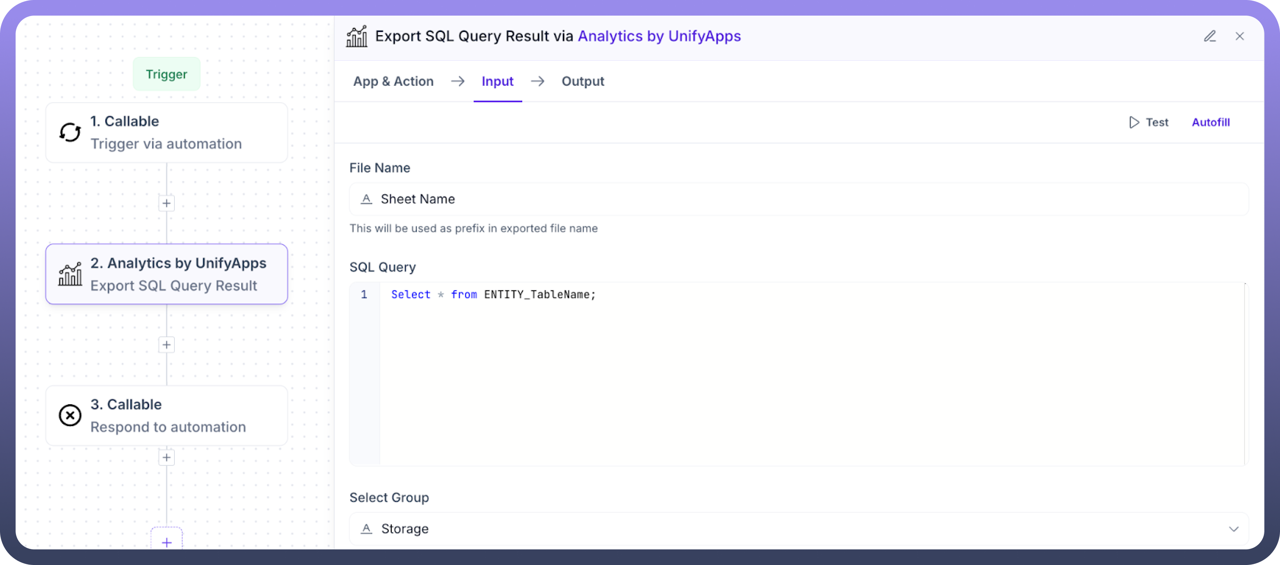Run the Test button
Screen dimensions: 1280x565
pos(1148,122)
